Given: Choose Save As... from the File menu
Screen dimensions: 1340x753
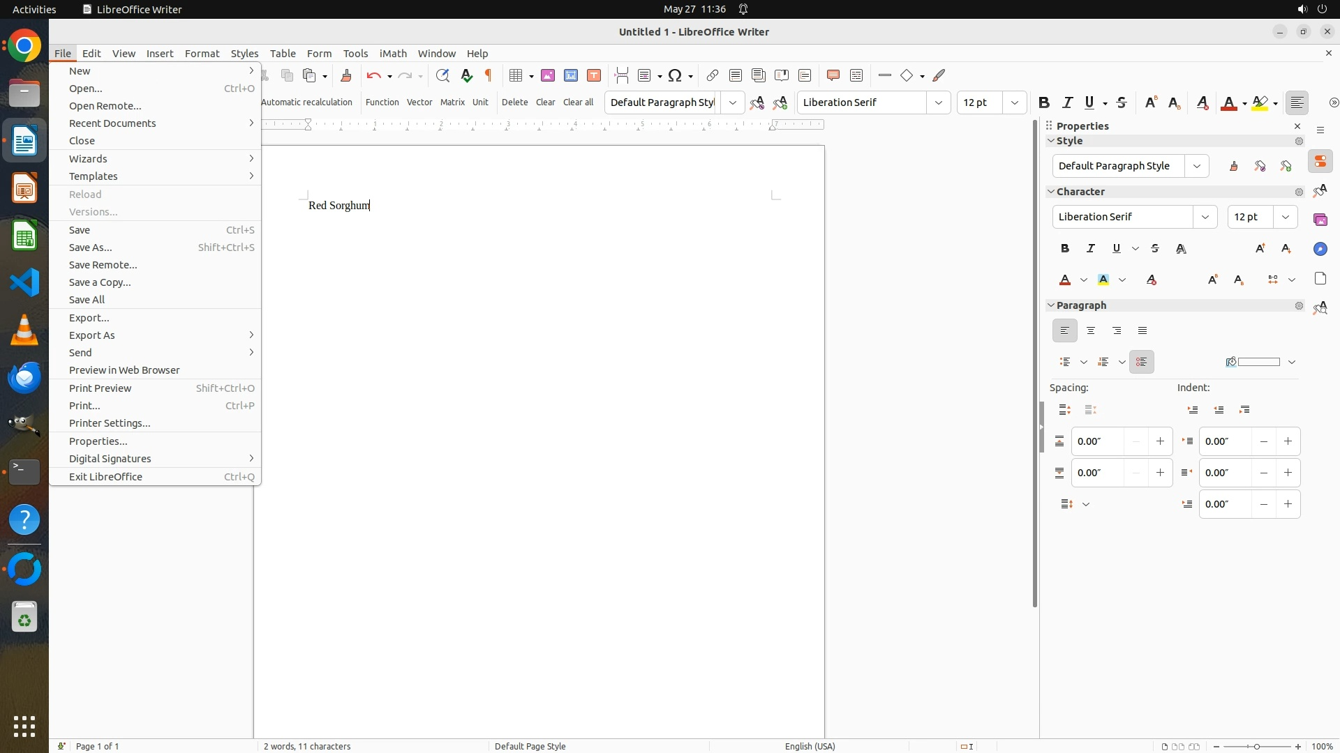Looking at the screenshot, I should [91, 248].
